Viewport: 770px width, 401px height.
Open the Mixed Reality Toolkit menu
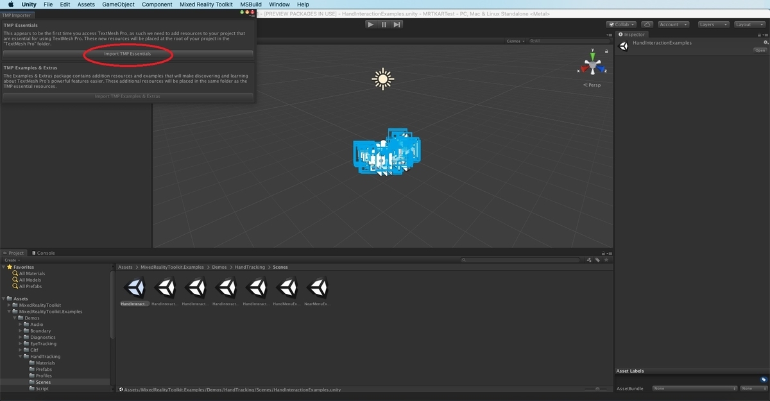206,4
